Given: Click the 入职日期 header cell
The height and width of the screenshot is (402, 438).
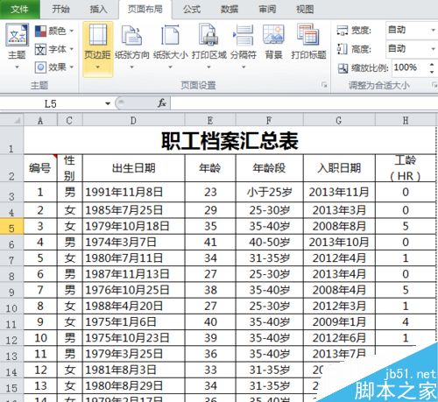Looking at the screenshot, I should pyautogui.click(x=339, y=168).
